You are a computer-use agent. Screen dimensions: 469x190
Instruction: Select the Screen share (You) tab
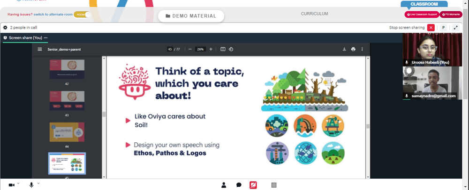click(25, 38)
